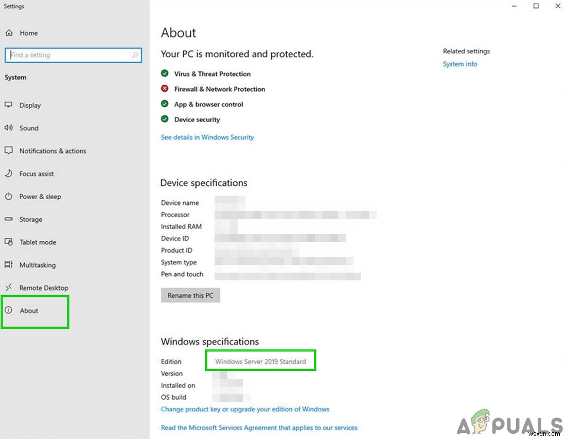Open Notifications & actions settings
Viewport: 566px width, 439px height.
(x=9, y=150)
